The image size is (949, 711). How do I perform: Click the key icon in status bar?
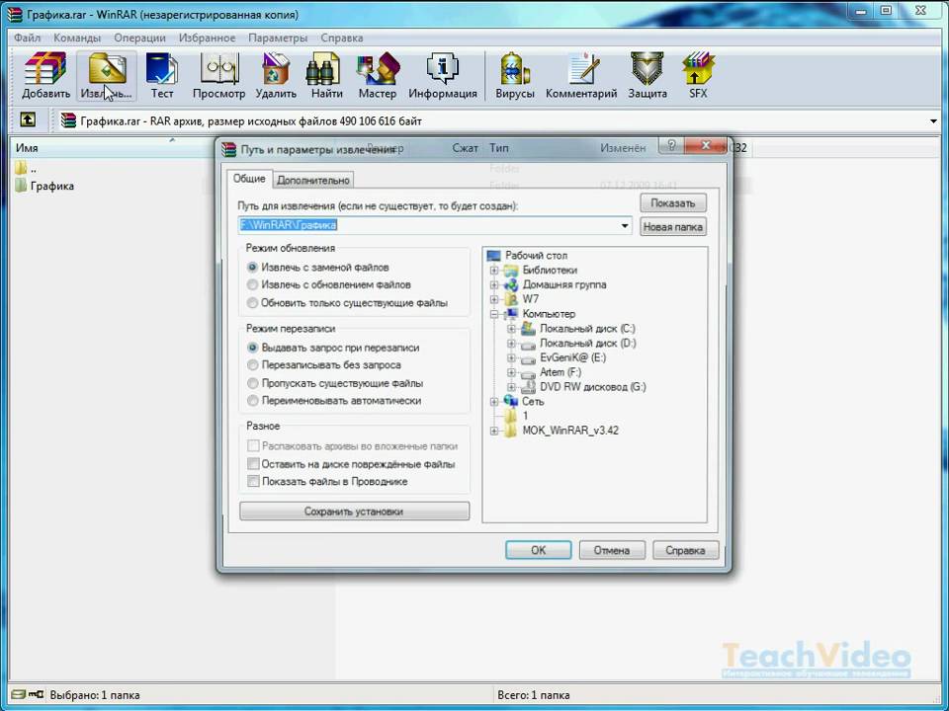click(x=36, y=694)
